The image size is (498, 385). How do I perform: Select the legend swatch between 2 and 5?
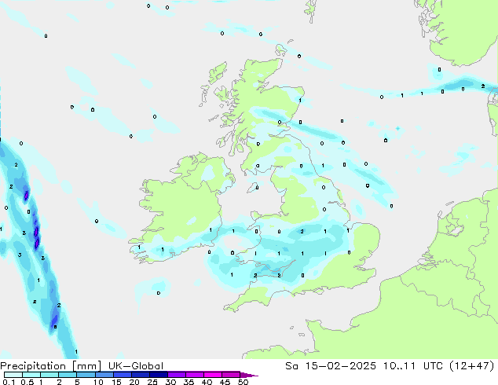pyautogui.click(x=68, y=375)
